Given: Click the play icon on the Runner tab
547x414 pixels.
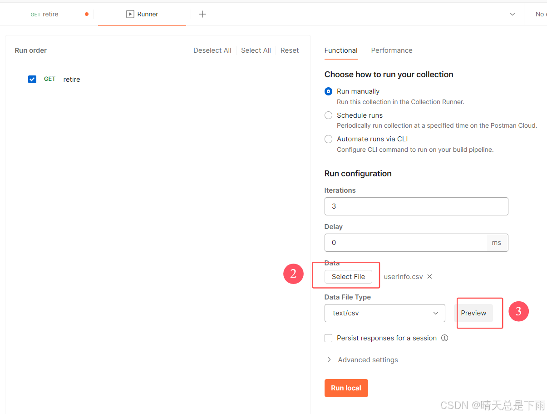Looking at the screenshot, I should tap(129, 14).
